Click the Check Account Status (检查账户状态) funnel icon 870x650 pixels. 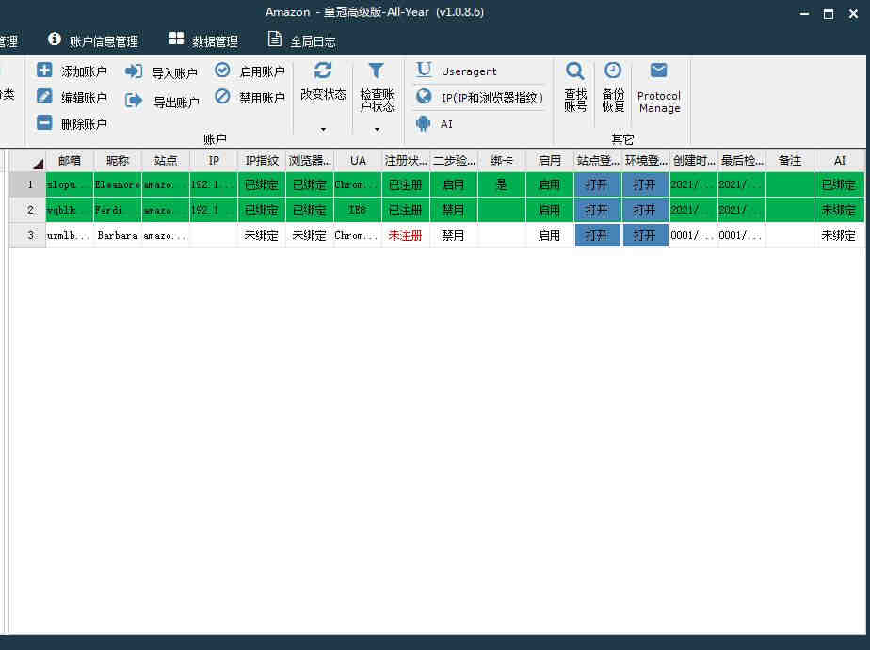tap(377, 71)
